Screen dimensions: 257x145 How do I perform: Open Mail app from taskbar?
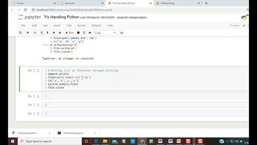pyautogui.click(x=115, y=141)
